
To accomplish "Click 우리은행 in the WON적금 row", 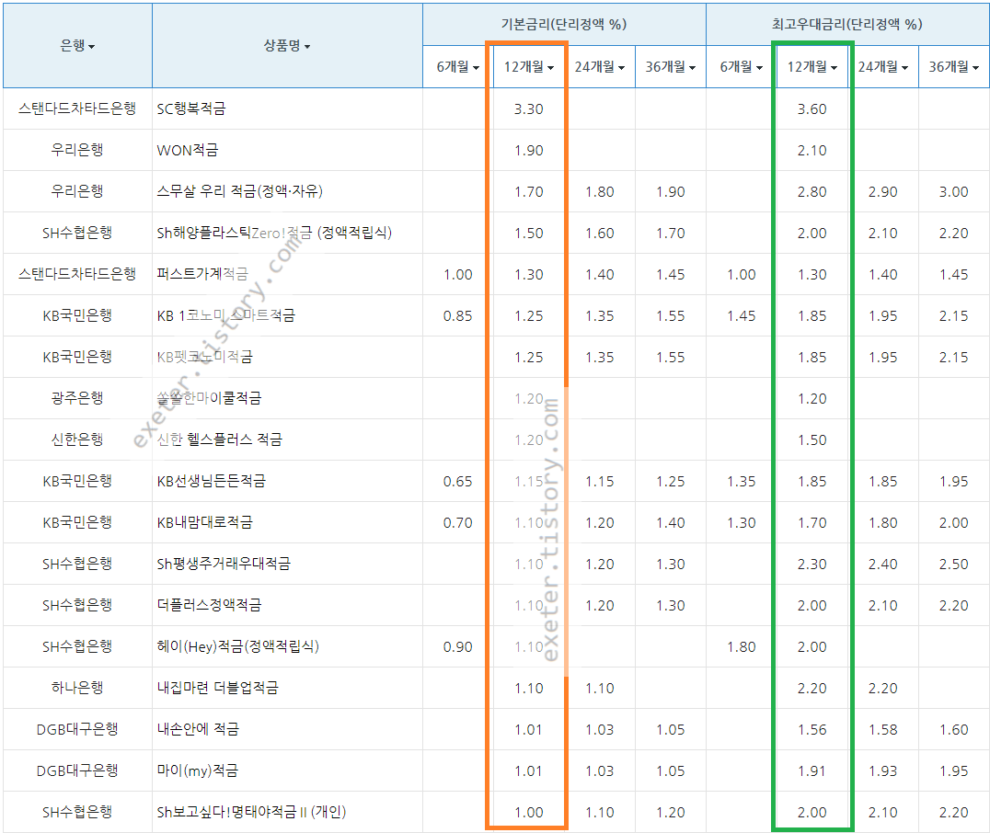I will pos(77,150).
